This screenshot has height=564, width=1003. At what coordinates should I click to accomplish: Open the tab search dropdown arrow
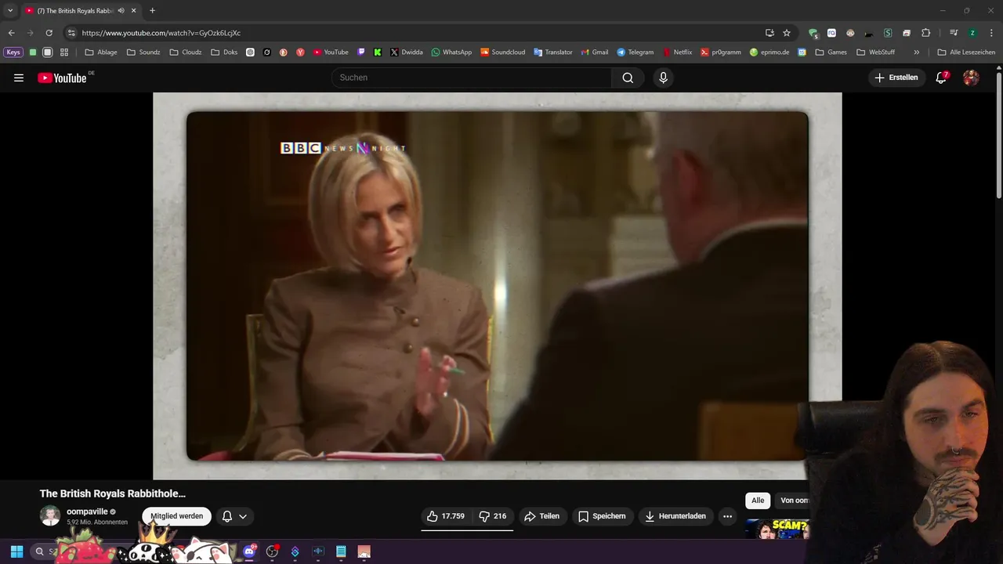coord(10,10)
